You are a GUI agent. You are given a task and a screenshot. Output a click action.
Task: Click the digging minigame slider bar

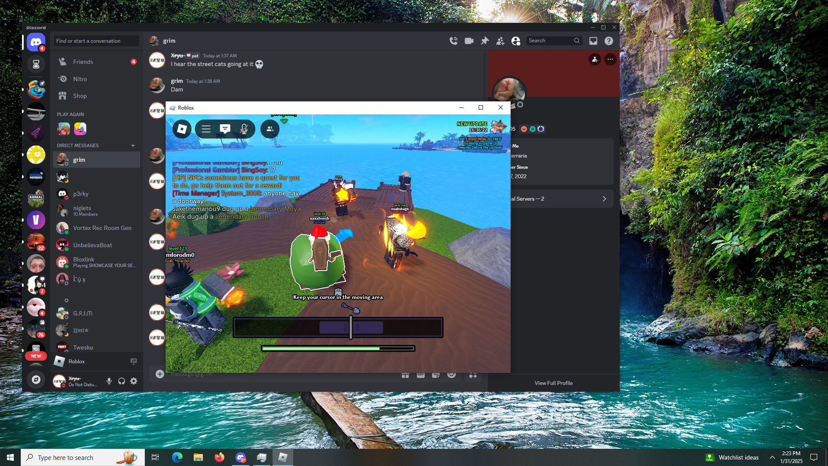coord(338,327)
